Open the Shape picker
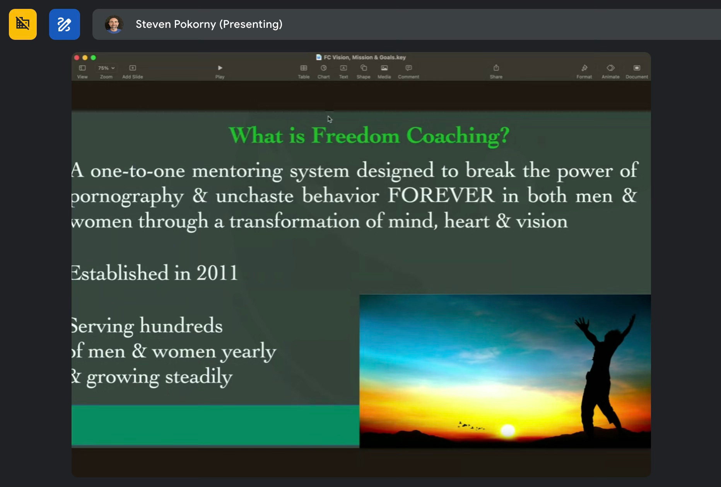721x487 pixels. click(x=363, y=72)
